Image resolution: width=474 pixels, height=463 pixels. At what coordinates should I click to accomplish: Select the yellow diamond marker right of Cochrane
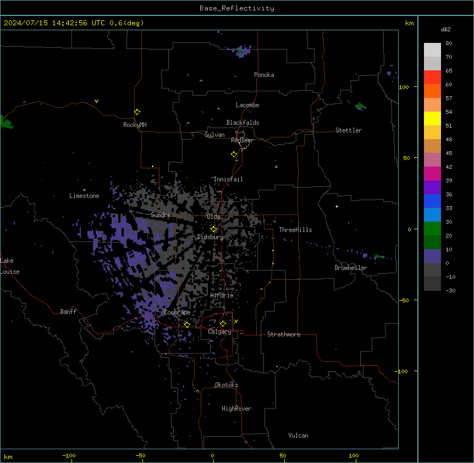187,324
